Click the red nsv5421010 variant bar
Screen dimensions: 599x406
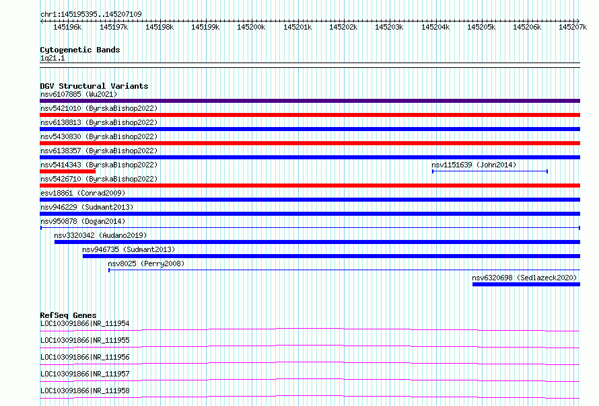310,115
